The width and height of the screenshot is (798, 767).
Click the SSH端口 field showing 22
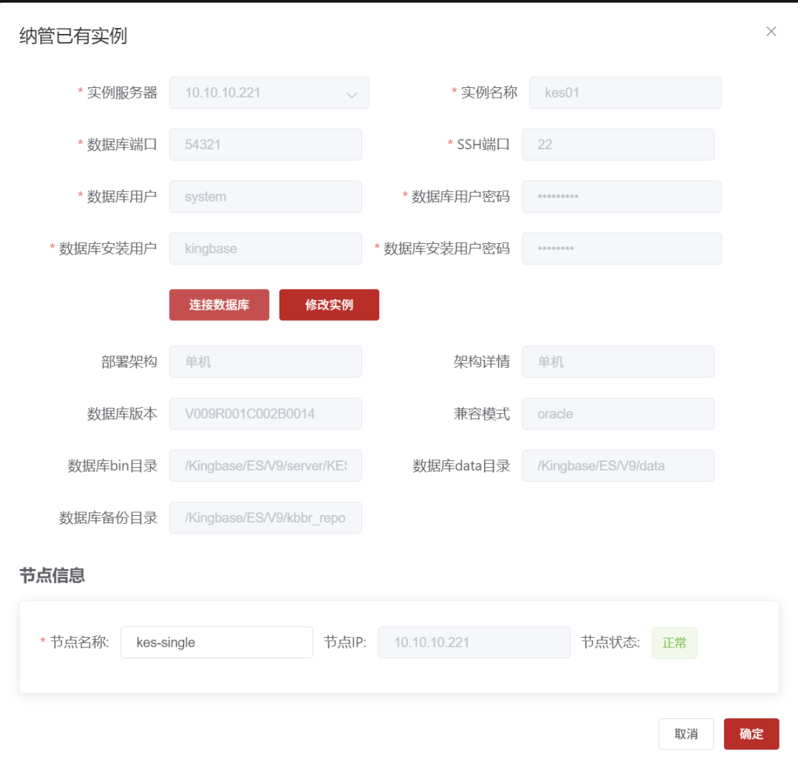pyautogui.click(x=618, y=145)
